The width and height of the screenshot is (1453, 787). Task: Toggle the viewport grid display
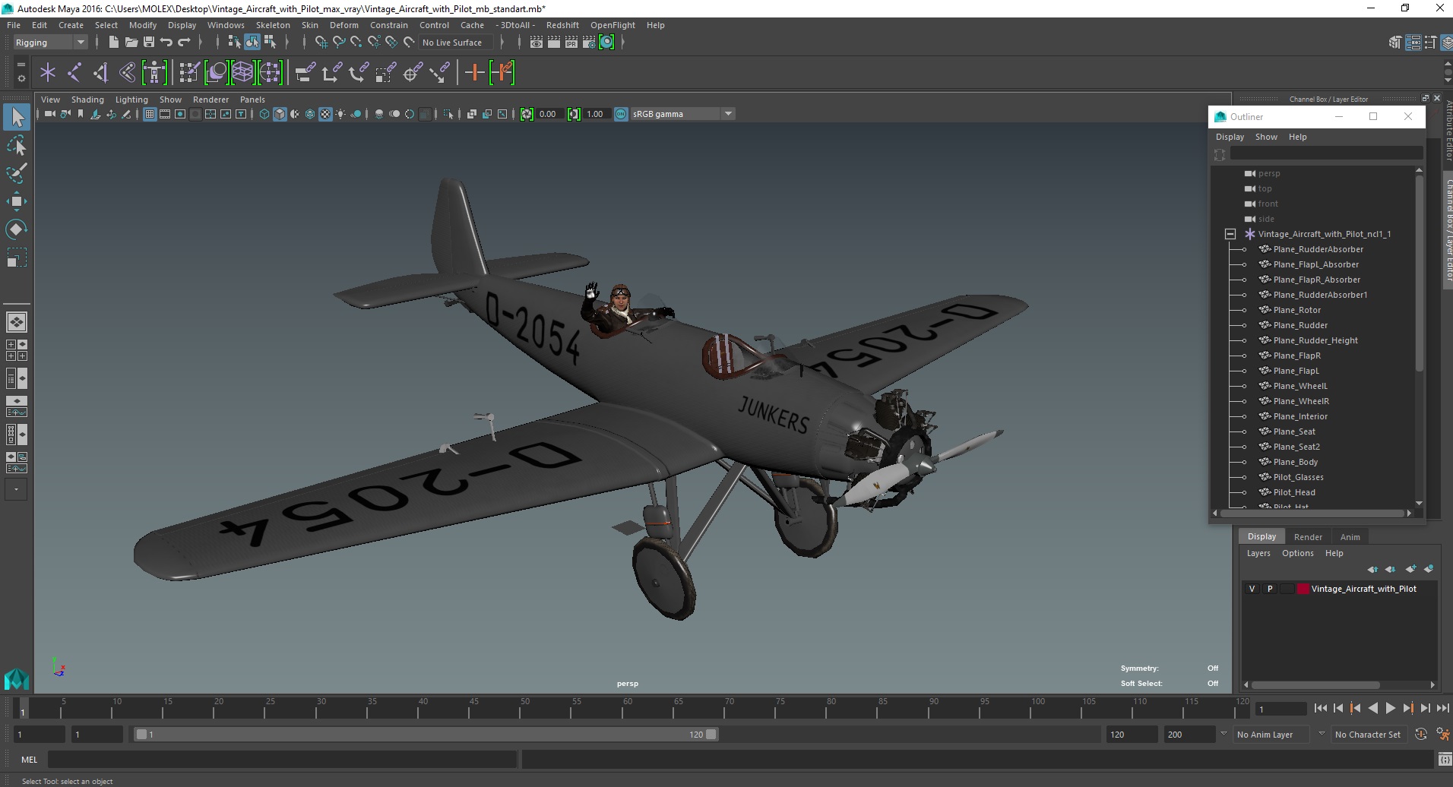150,114
